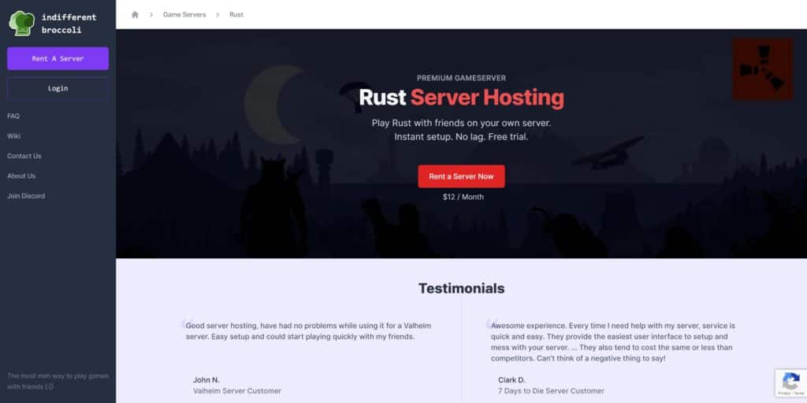
Task: Navigate to Game Servers breadcrumb
Action: (184, 14)
